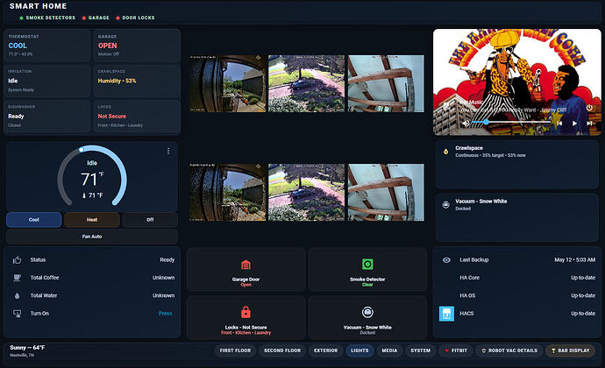Go to First Floor view
This screenshot has width=605, height=368.
pyautogui.click(x=235, y=350)
